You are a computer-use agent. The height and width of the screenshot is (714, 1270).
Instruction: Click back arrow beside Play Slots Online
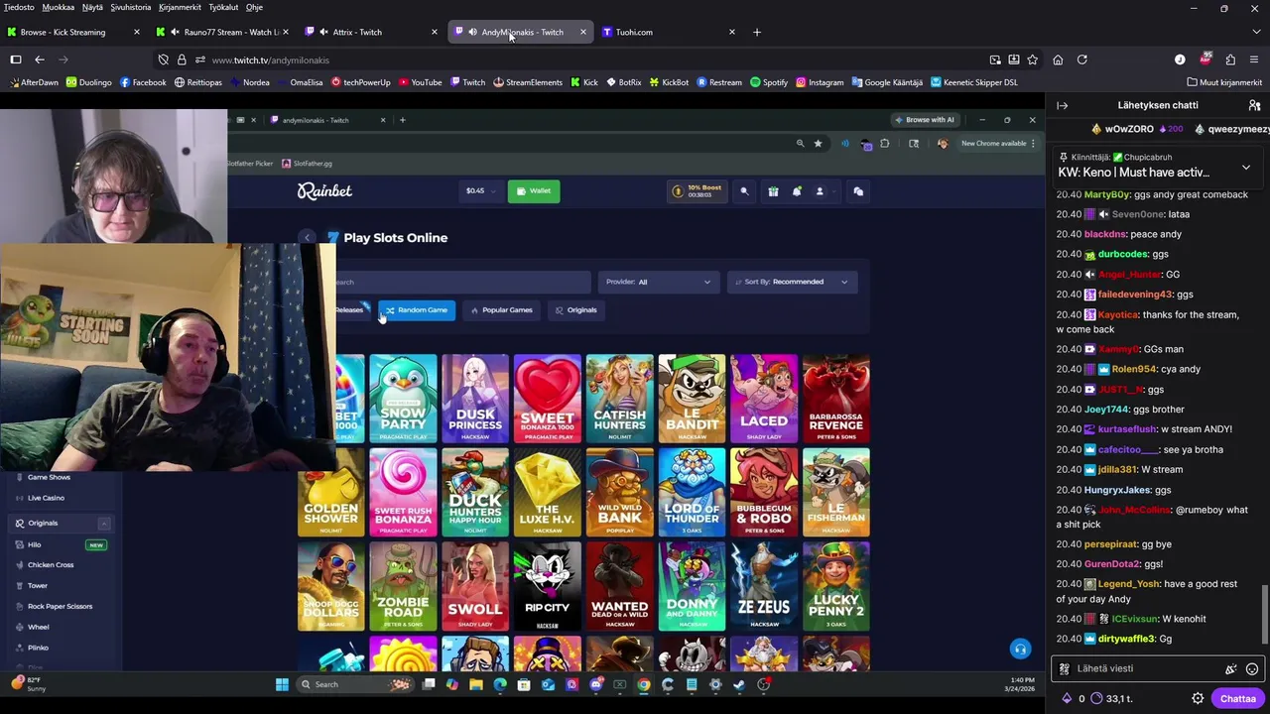tap(308, 237)
